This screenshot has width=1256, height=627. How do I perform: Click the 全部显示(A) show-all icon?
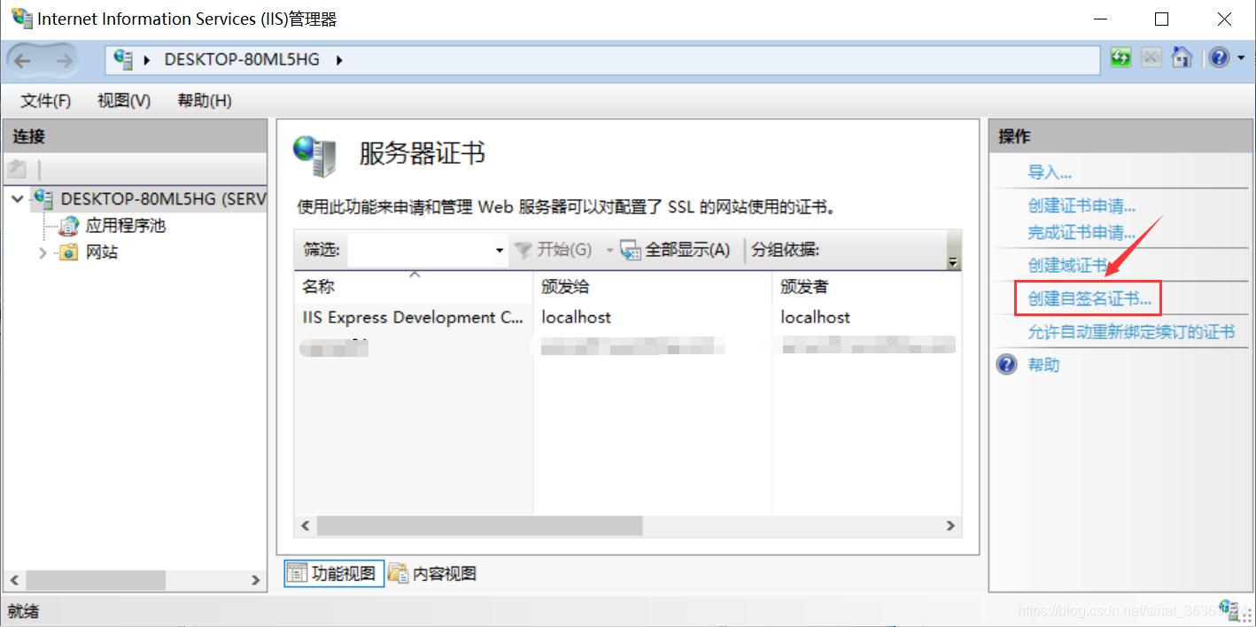630,250
